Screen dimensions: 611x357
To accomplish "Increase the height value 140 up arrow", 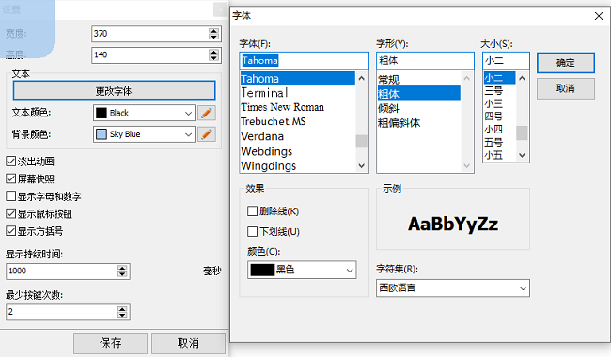I will [x=213, y=53].
